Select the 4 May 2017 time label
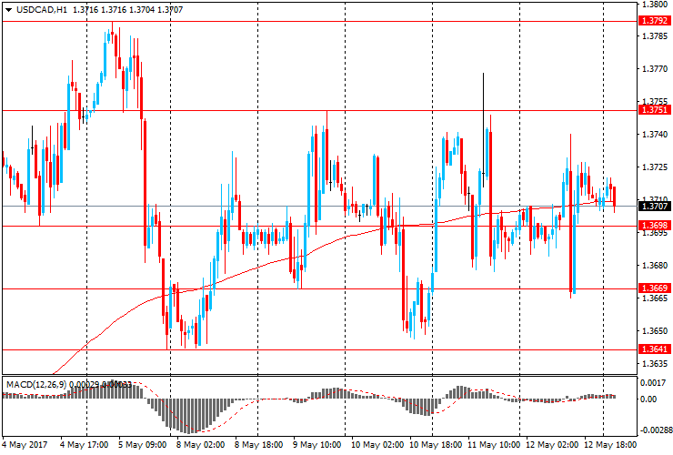This screenshot has height=455, width=673. pyautogui.click(x=25, y=444)
